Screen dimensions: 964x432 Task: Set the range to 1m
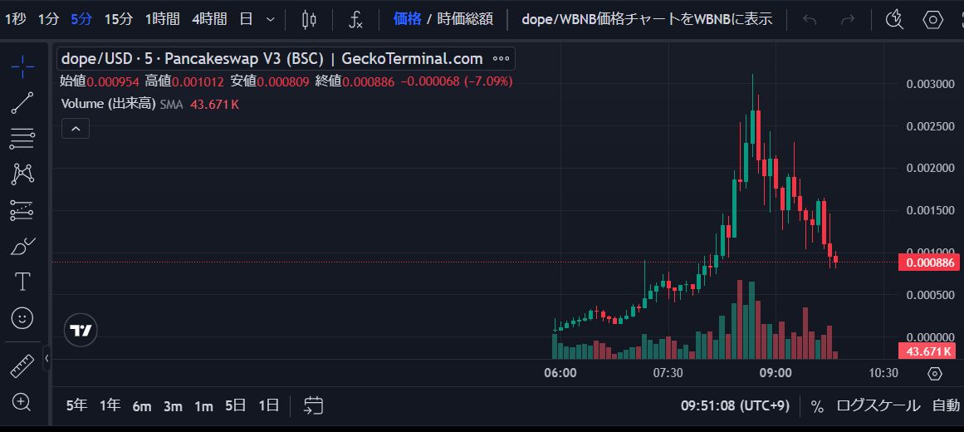pos(203,405)
